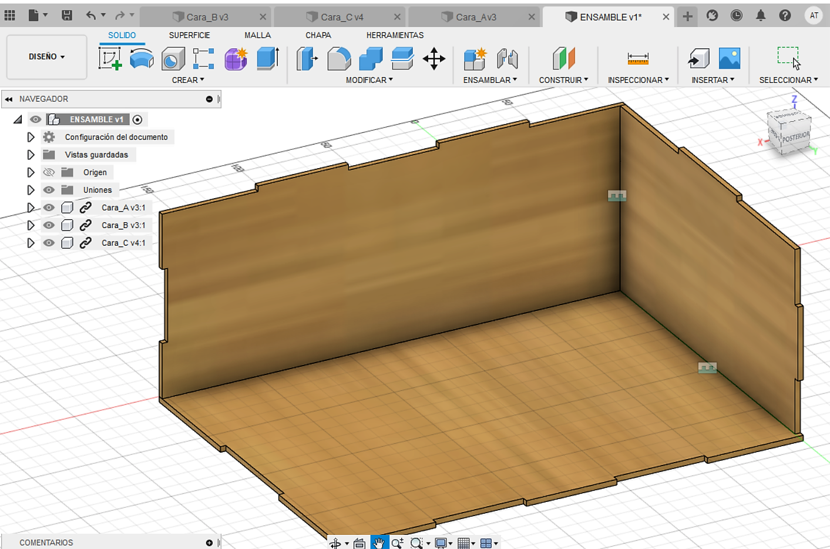Open the data panel grid icon

coord(9,15)
